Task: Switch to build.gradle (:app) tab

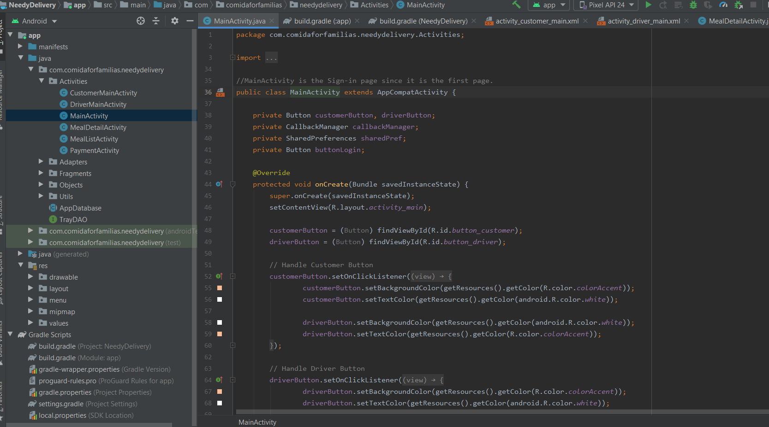Action: [322, 21]
